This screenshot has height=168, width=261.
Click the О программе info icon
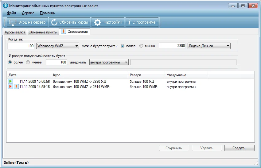130,22
